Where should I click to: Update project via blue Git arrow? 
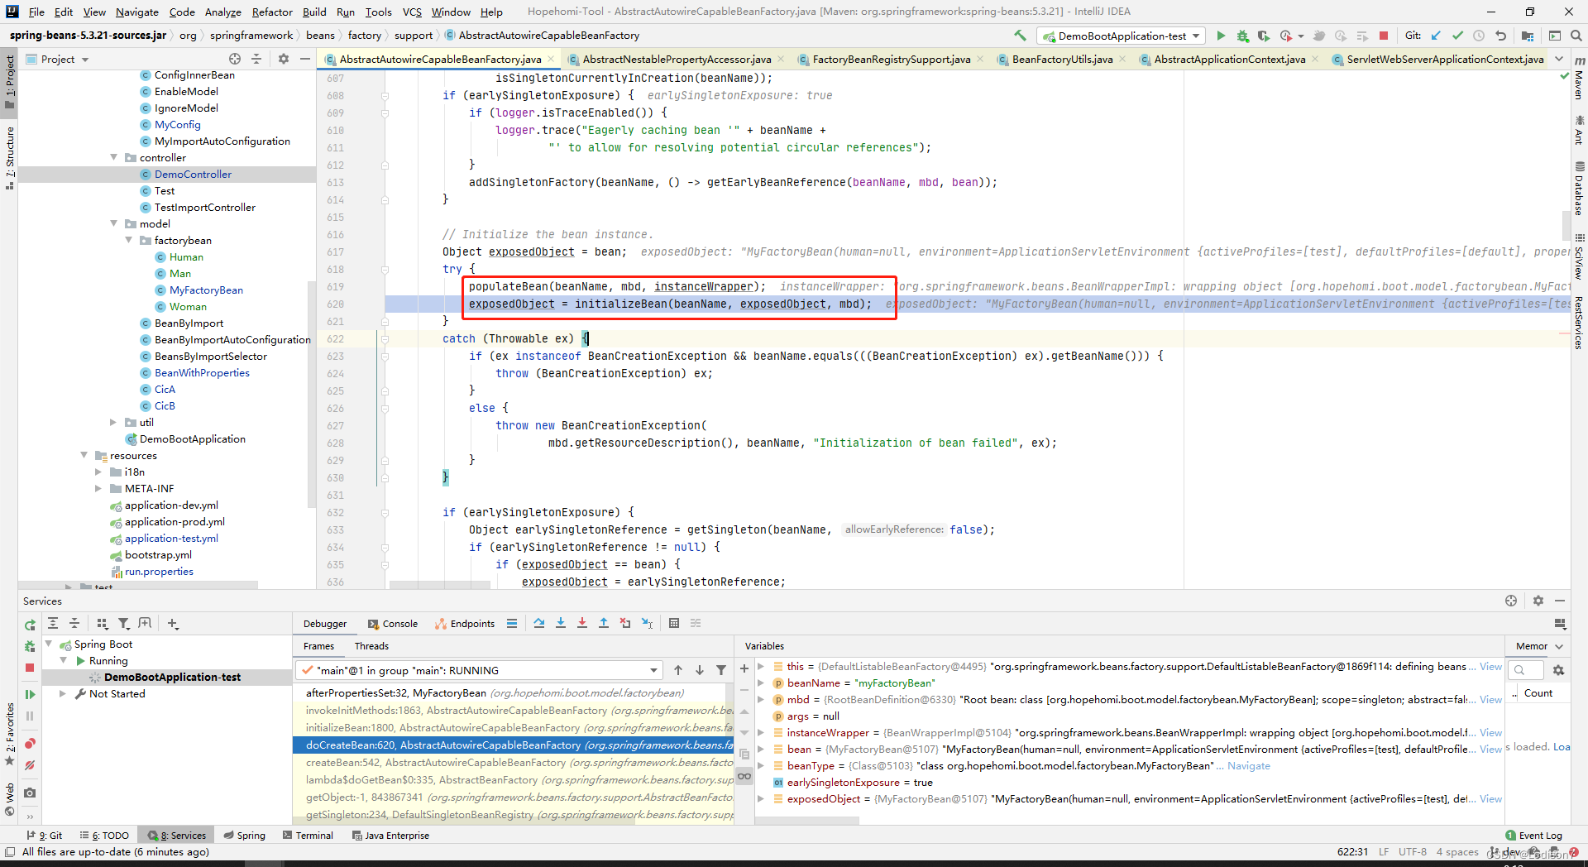pyautogui.click(x=1436, y=36)
